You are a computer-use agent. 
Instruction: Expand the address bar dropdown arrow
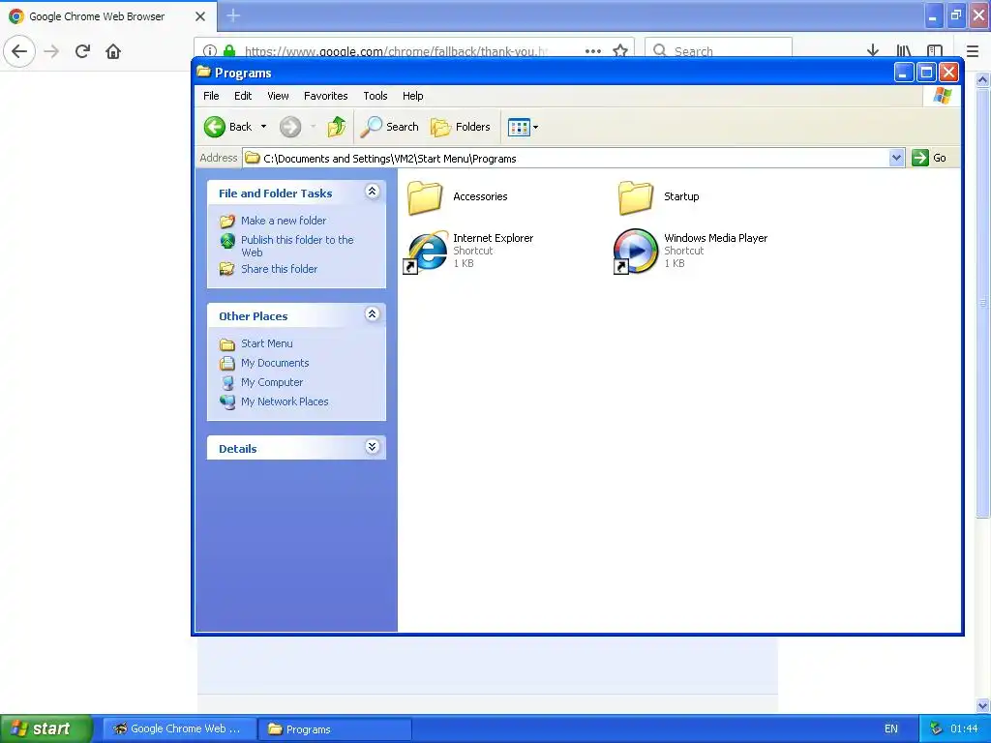pyautogui.click(x=896, y=158)
